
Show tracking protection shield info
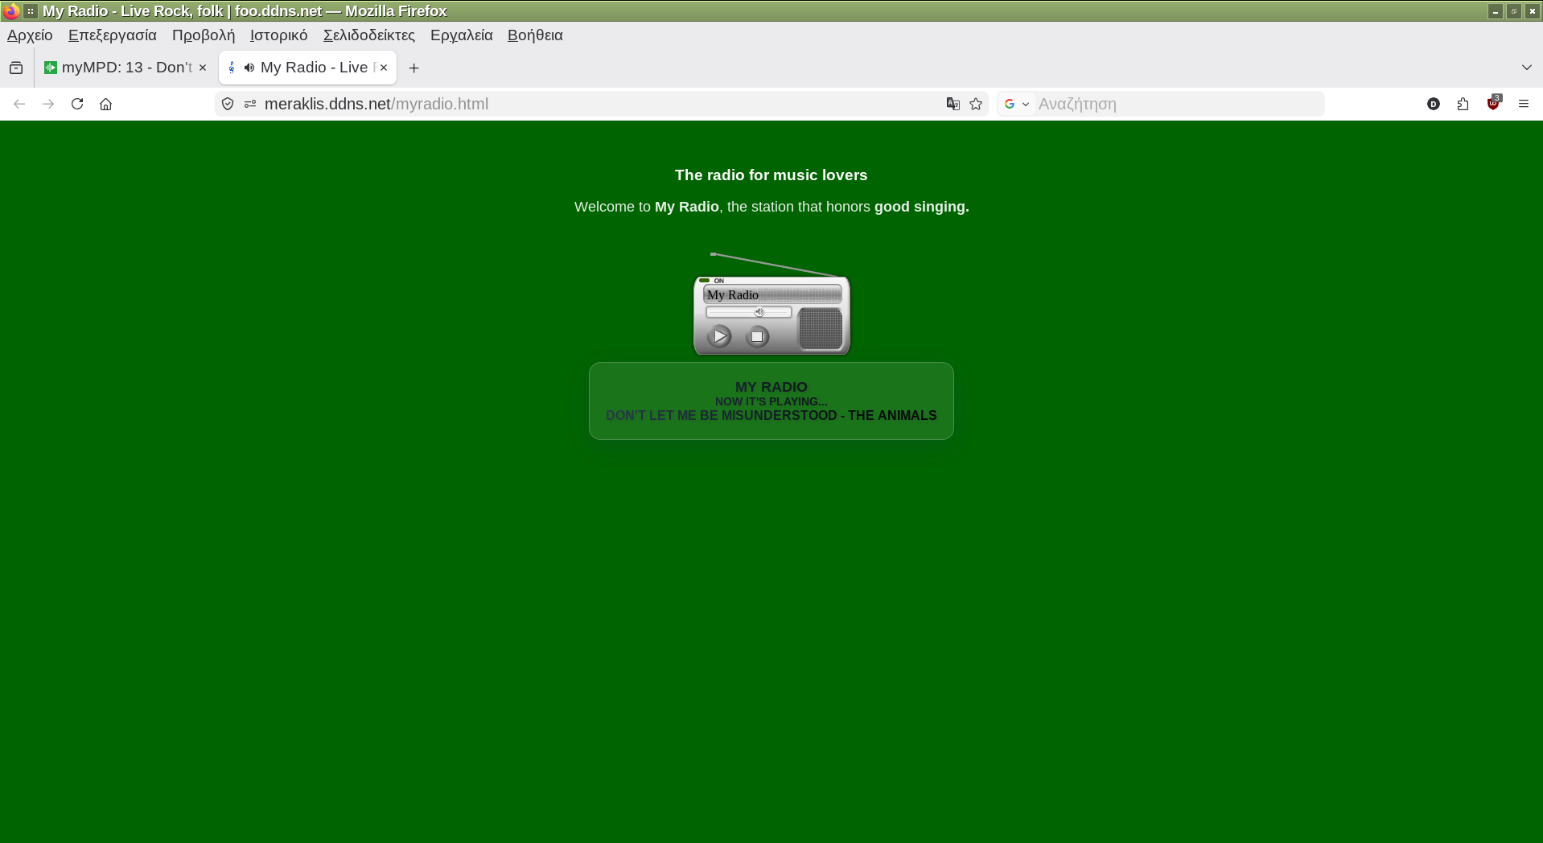[x=228, y=104]
